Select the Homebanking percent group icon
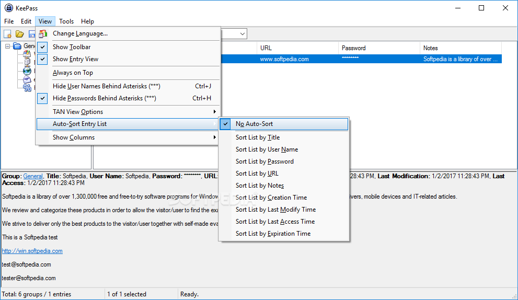The image size is (518, 300). 27,88
